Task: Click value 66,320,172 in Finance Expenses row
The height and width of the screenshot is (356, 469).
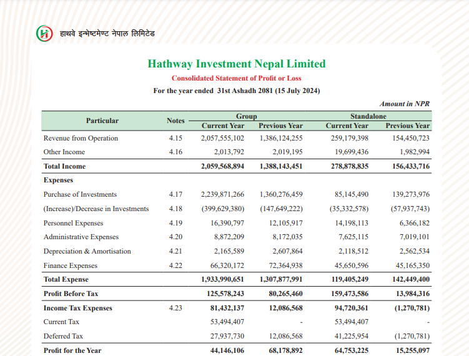Action: [227, 265]
